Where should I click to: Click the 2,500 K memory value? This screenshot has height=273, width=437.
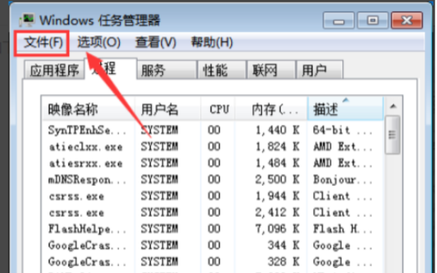coord(277,179)
